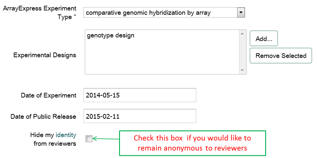The width and height of the screenshot is (317, 158).
Task: Click the Experimental Designs list scroll-up arrow
Action: tap(242, 34)
